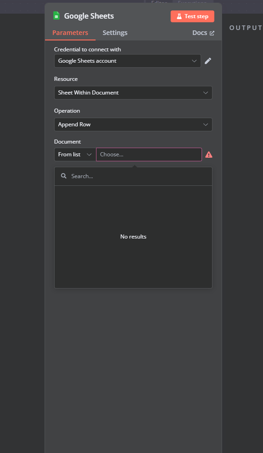Click the No results message area
The image size is (263, 453).
[133, 237]
